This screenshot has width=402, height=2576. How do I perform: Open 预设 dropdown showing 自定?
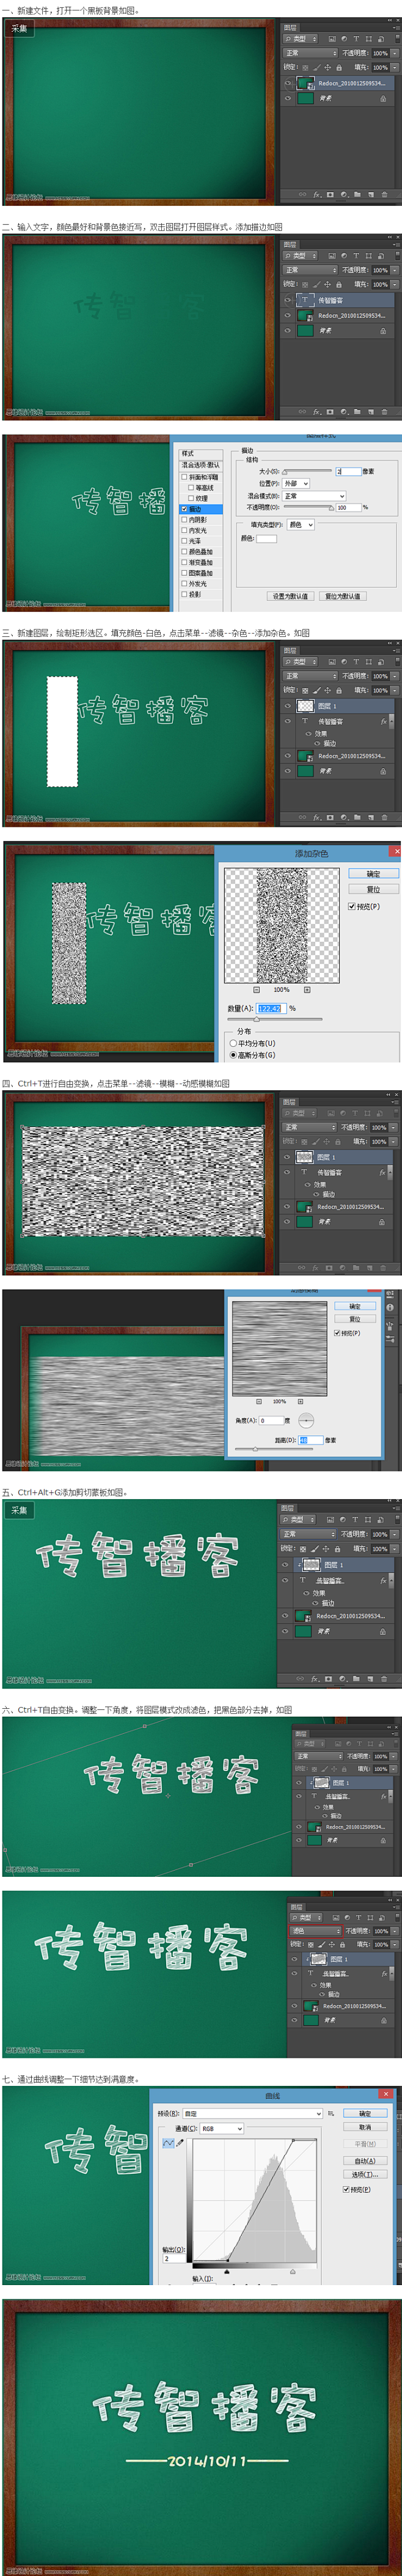(x=253, y=2113)
